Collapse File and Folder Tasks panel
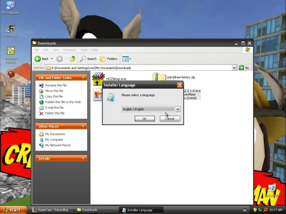This screenshot has height=214, width=286. point(83,77)
